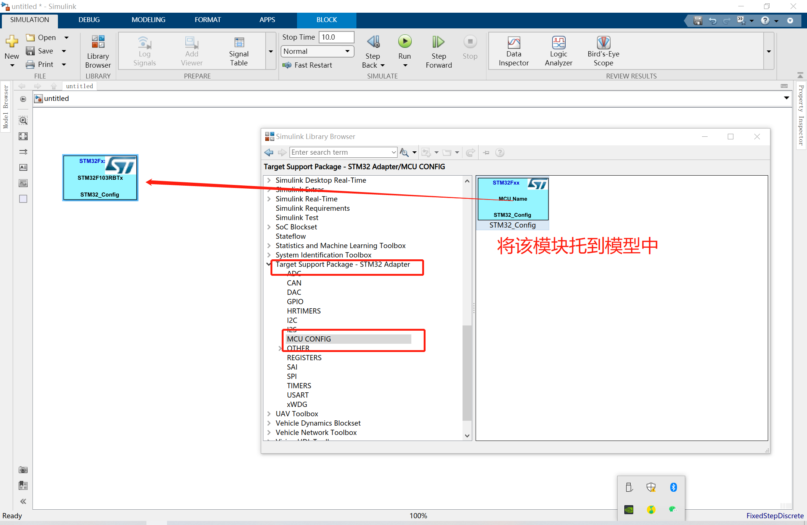Image resolution: width=807 pixels, height=525 pixels.
Task: Collapse Target Support Package - STM32 Adapter
Action: [x=269, y=264]
